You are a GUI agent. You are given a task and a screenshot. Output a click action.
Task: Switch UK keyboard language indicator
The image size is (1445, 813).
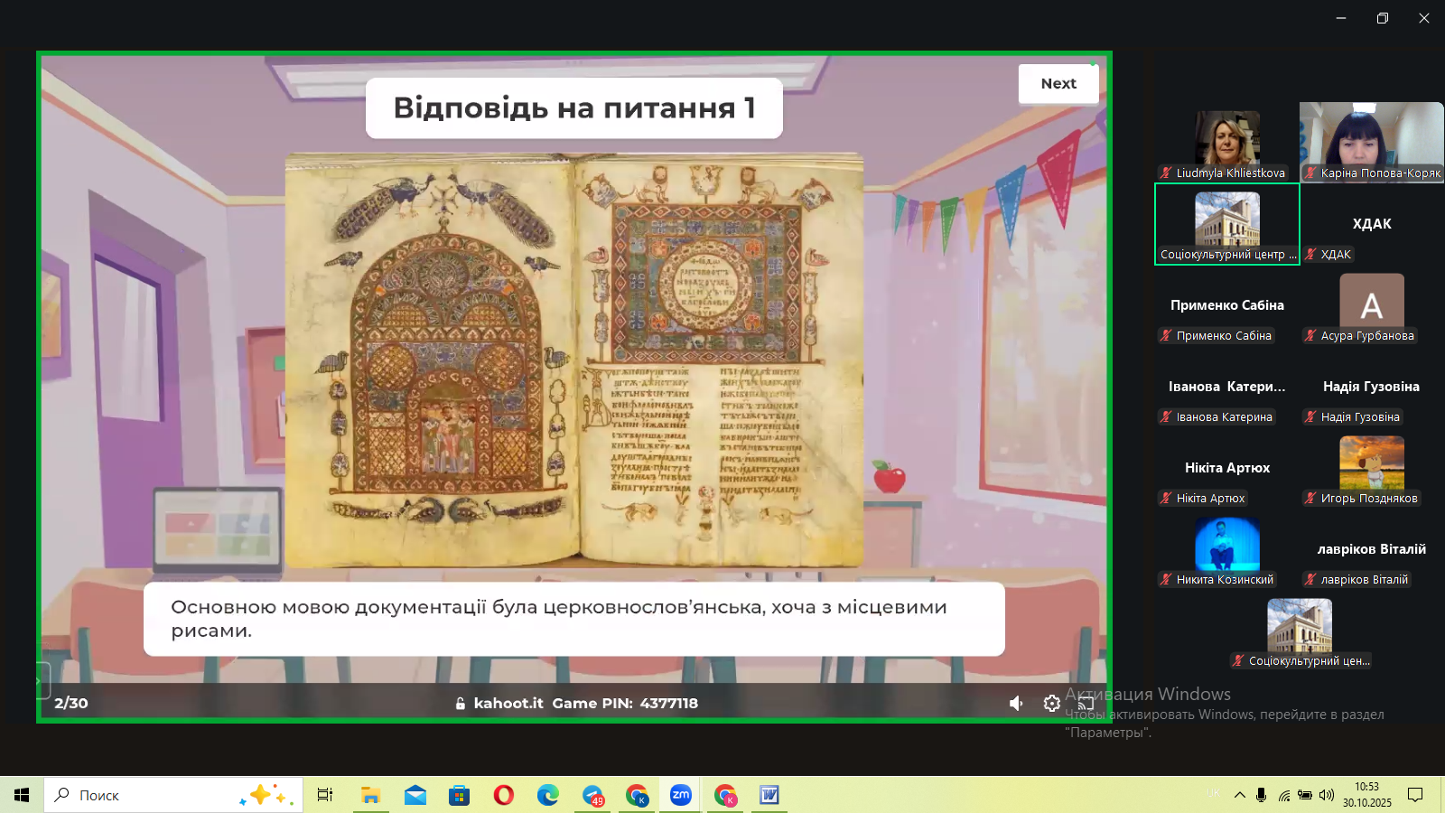(x=1213, y=793)
